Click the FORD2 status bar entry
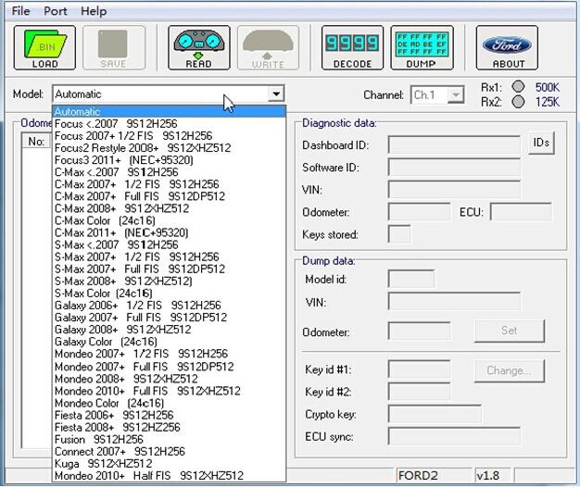Screen dimensions: 580x488 tap(433, 475)
